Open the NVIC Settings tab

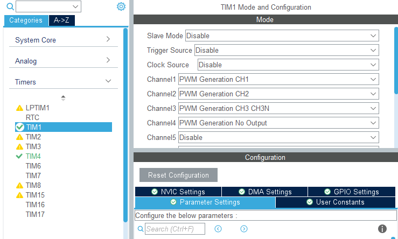[178, 192]
